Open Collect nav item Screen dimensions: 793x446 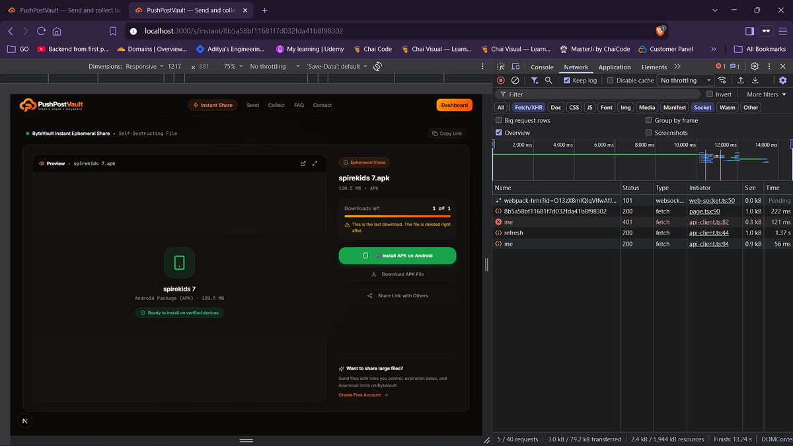click(x=276, y=105)
